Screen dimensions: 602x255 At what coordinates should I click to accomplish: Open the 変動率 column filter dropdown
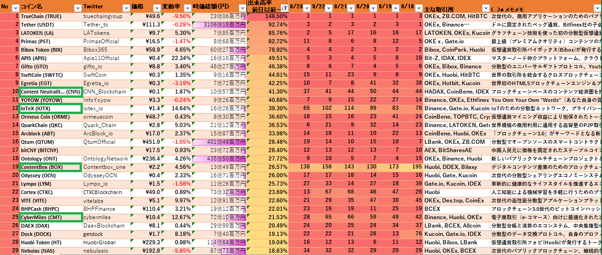187,8
